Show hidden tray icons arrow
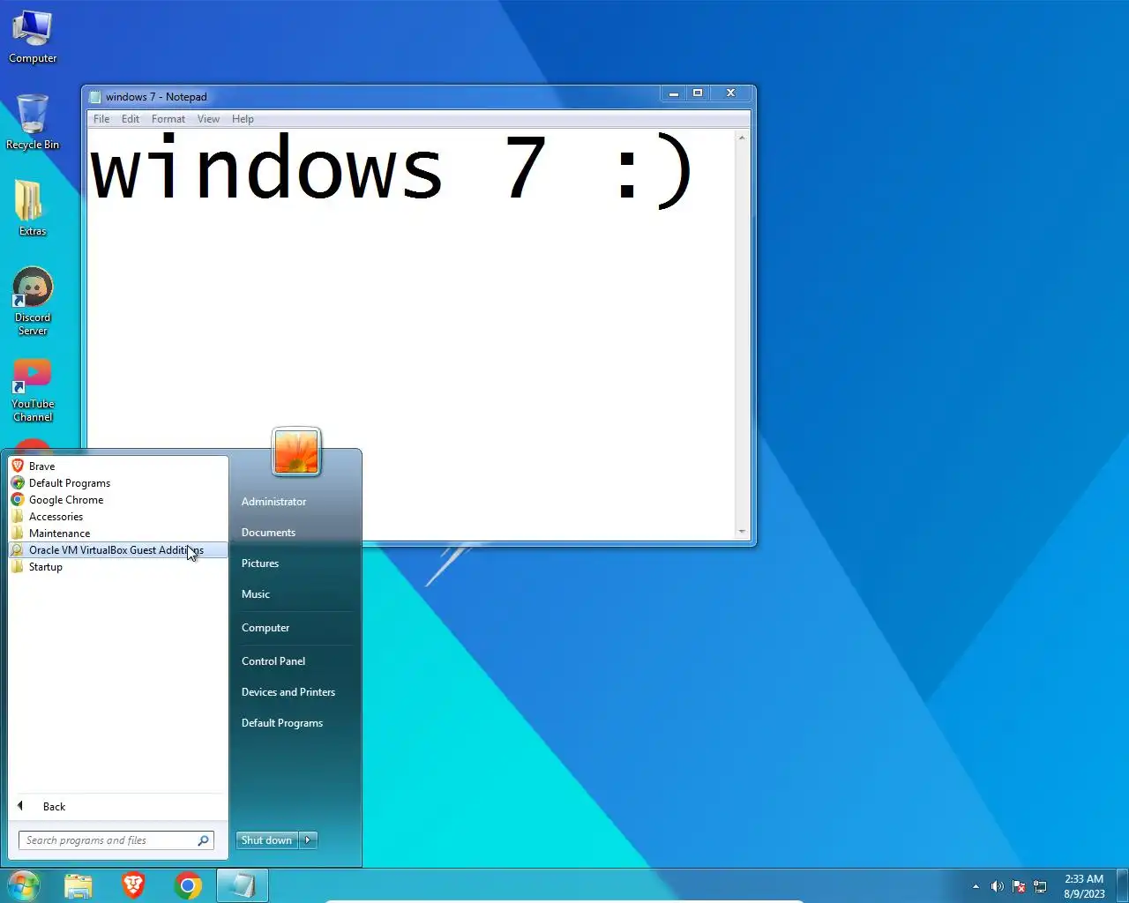Image resolution: width=1129 pixels, height=903 pixels. coord(976,886)
